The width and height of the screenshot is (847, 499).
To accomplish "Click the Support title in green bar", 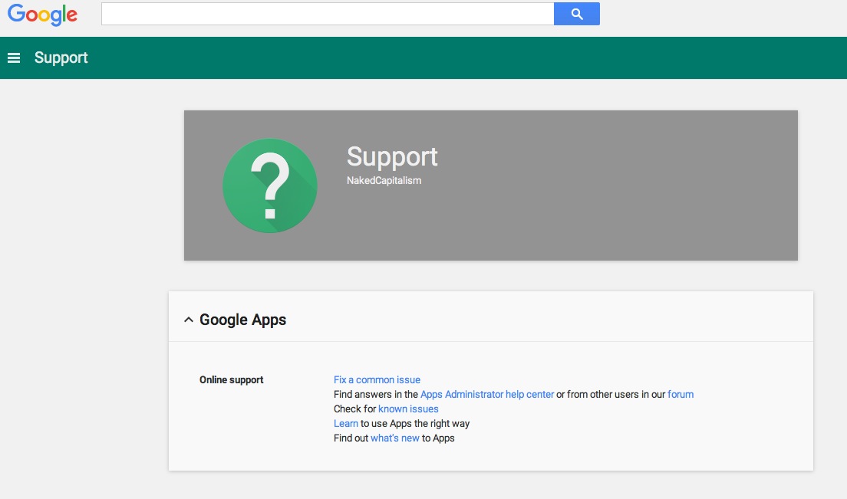I will tap(61, 57).
